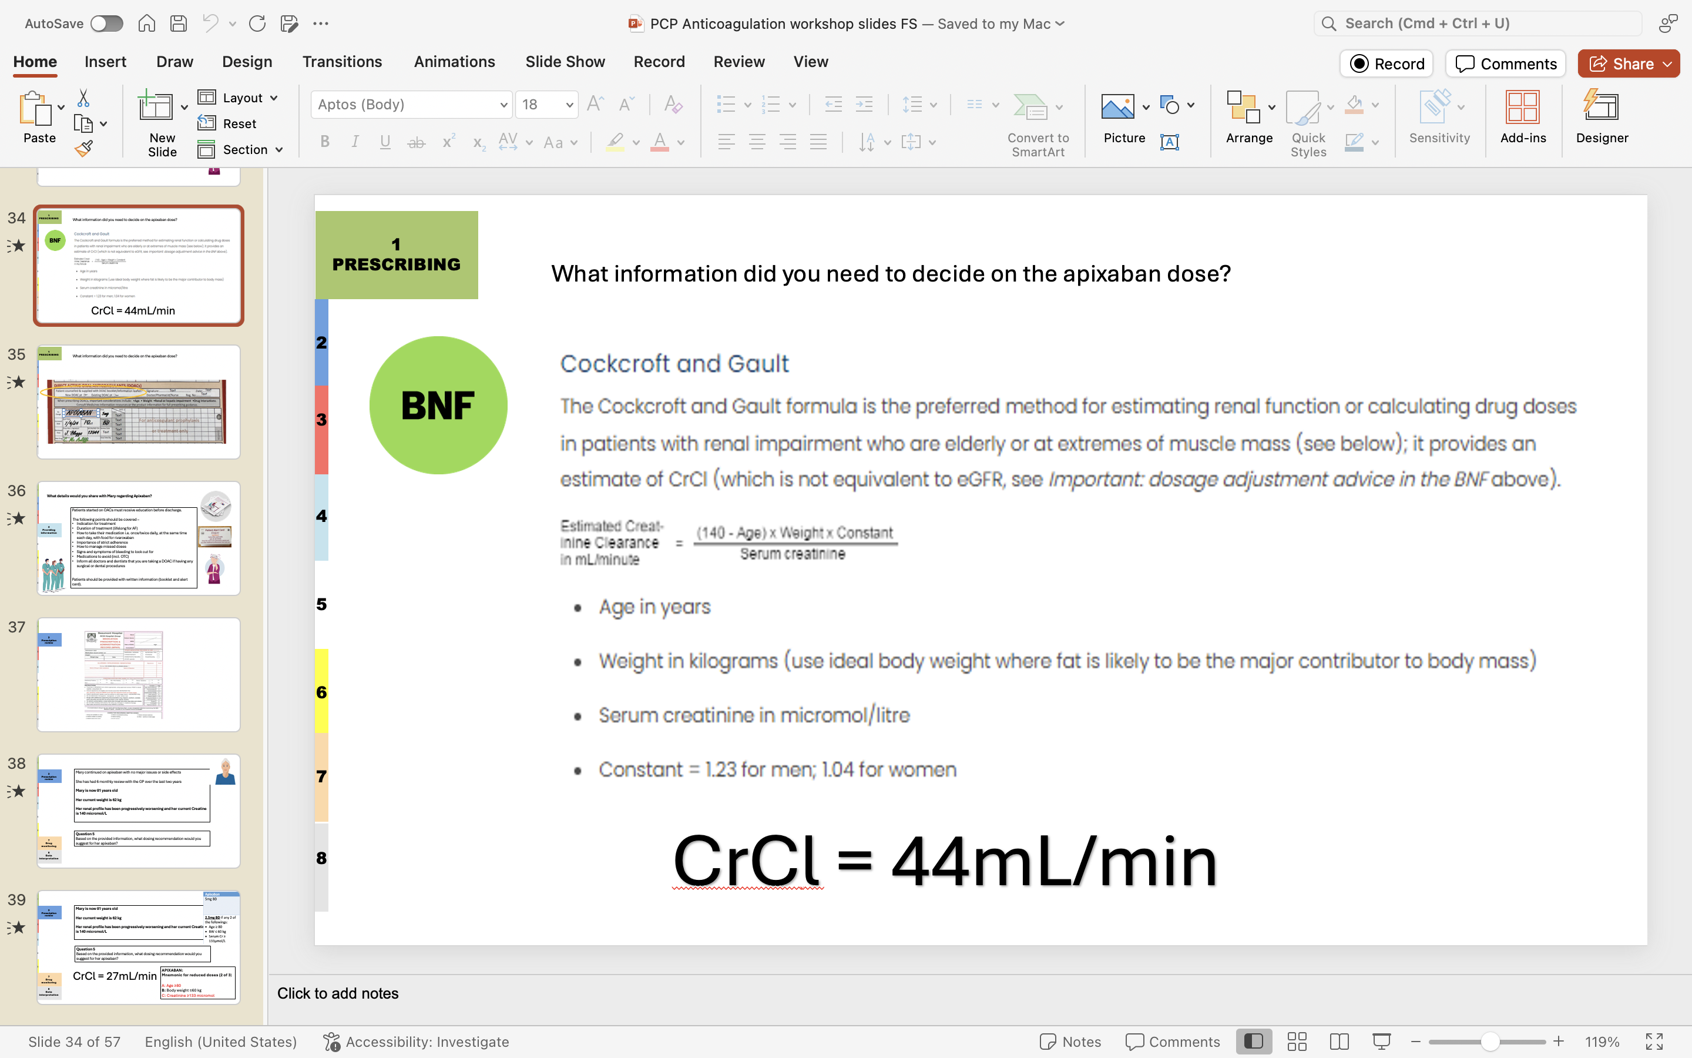The image size is (1692, 1058).
Task: Click the Redo icon
Action: (257, 23)
